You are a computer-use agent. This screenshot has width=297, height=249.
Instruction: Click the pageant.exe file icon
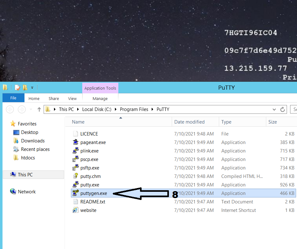(76, 142)
